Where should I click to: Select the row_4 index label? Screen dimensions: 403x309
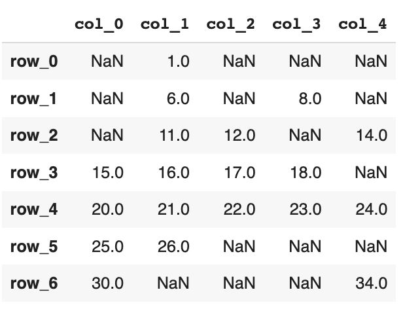34,209
